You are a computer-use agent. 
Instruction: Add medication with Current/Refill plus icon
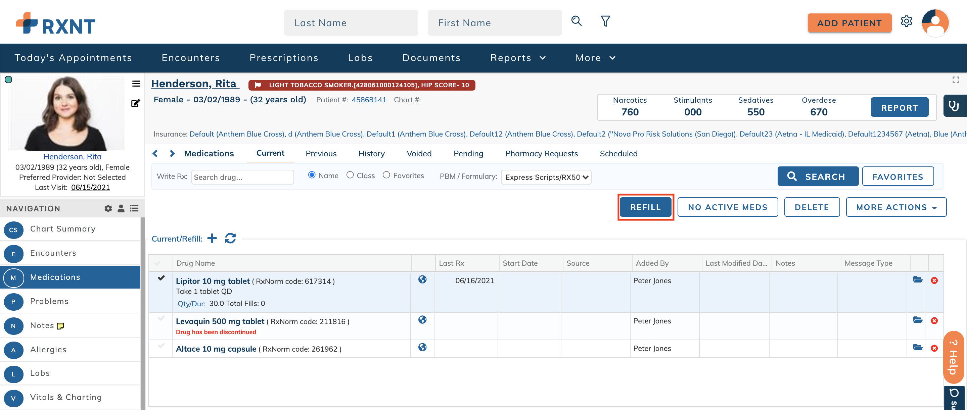click(212, 238)
